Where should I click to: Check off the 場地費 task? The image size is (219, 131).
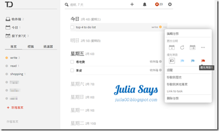click(x=72, y=62)
